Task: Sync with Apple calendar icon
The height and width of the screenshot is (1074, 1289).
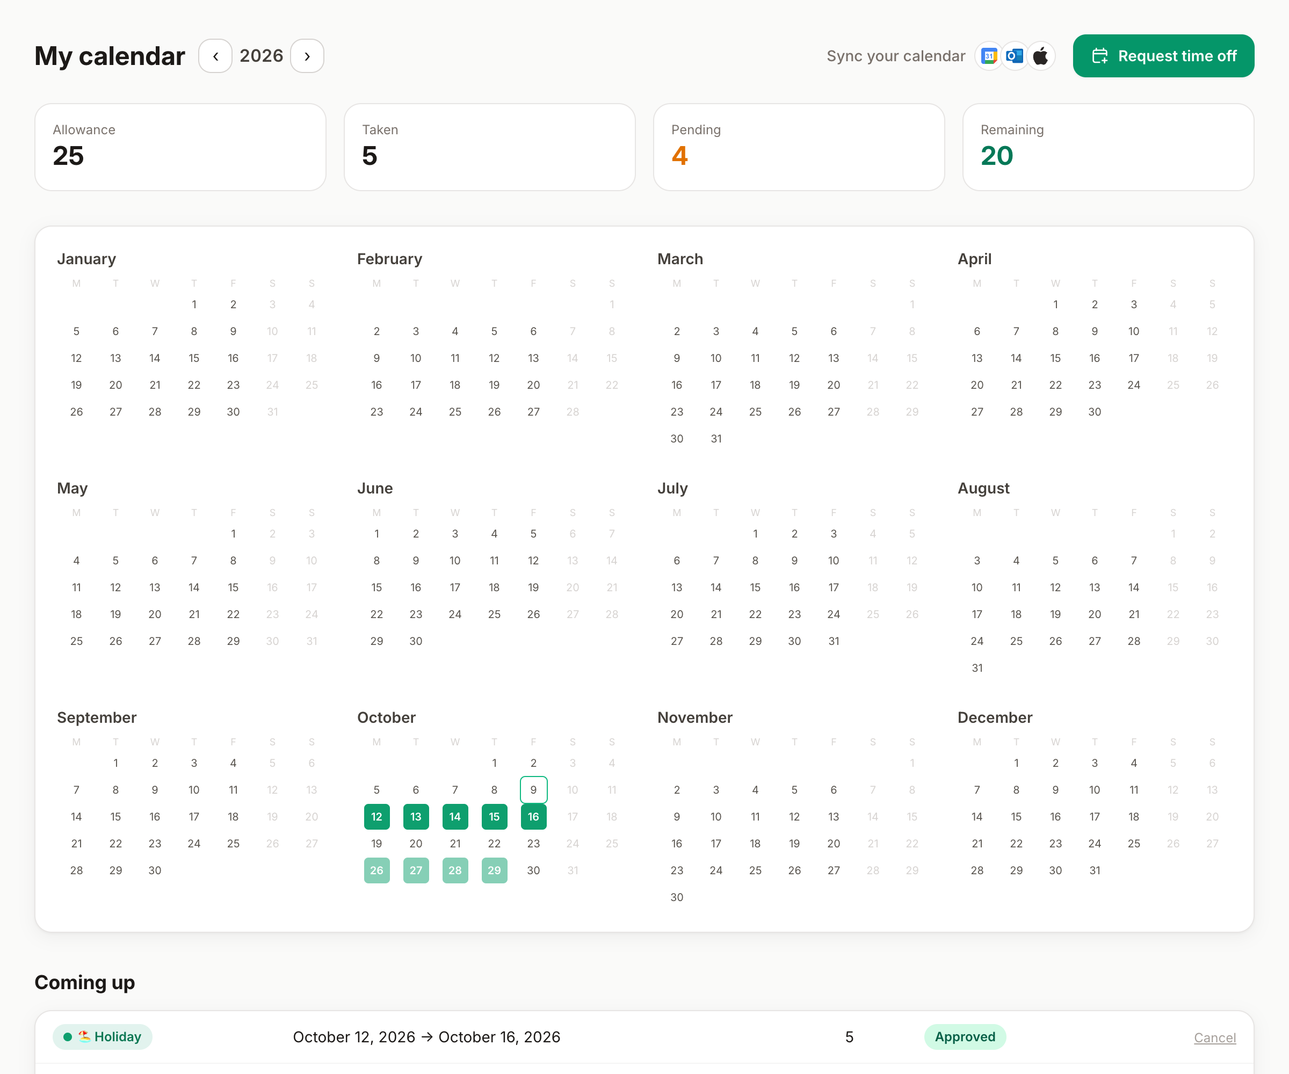Action: point(1040,56)
